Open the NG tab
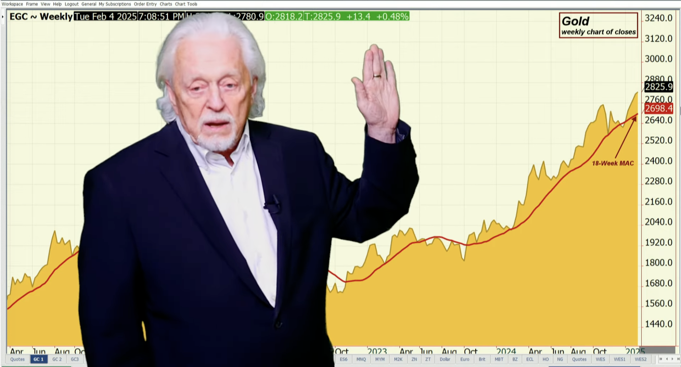This screenshot has width=681, height=367. pos(560,359)
